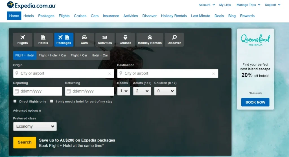The image size is (289, 157).
Task: Enable Direct flights only checkbox
Action: [x=15, y=101]
